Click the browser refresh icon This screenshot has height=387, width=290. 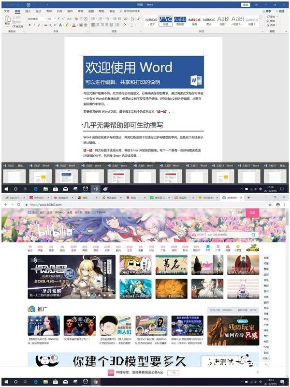(25, 205)
